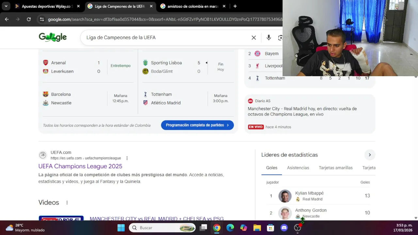The image size is (418, 235).
Task: Close the amistoso de colombia tab
Action: pyautogui.click(x=224, y=6)
